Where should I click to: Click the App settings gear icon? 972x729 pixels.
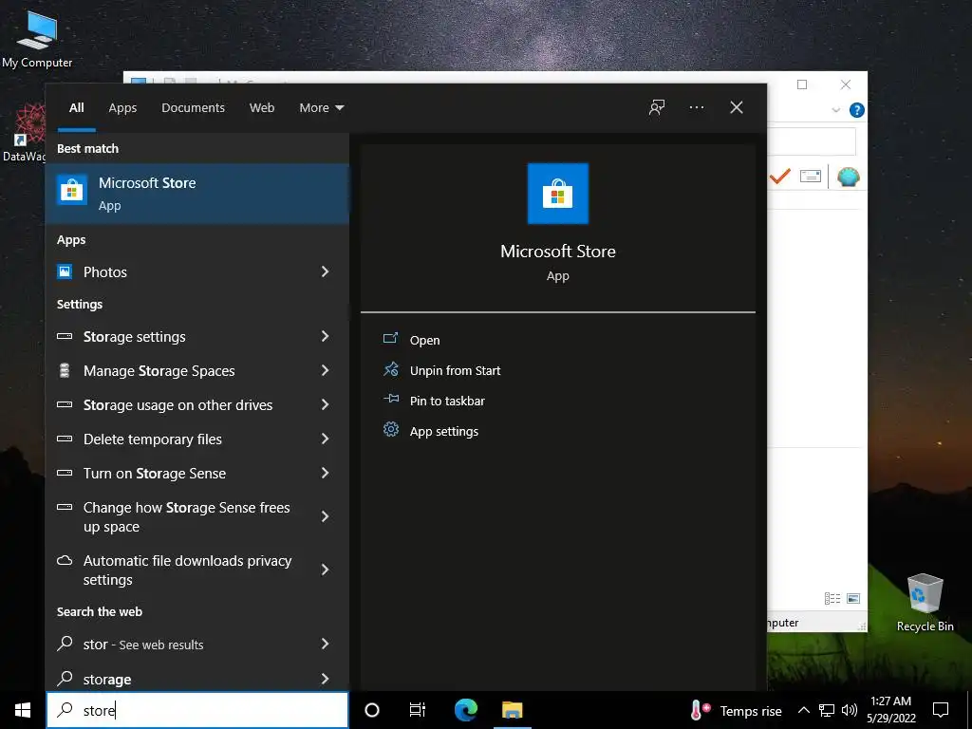pos(390,429)
